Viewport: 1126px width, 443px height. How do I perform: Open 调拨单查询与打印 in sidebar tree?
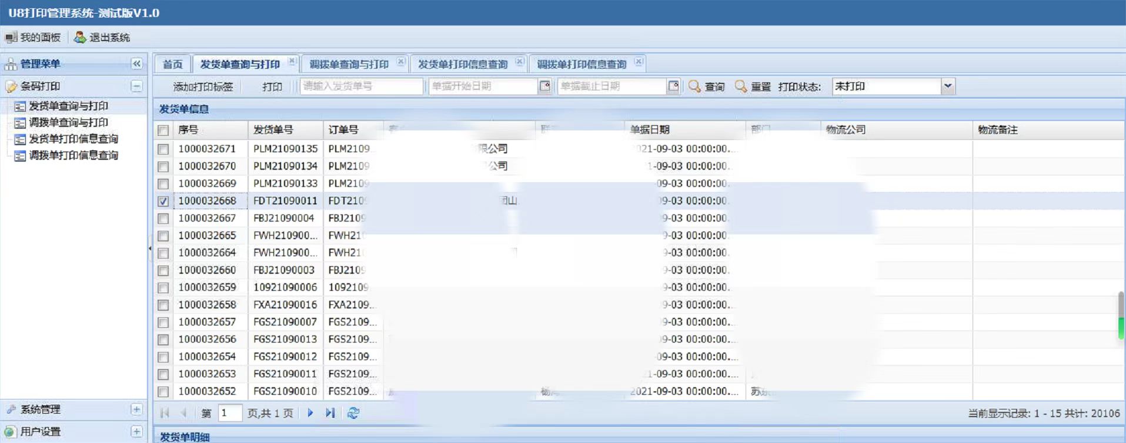pyautogui.click(x=68, y=123)
